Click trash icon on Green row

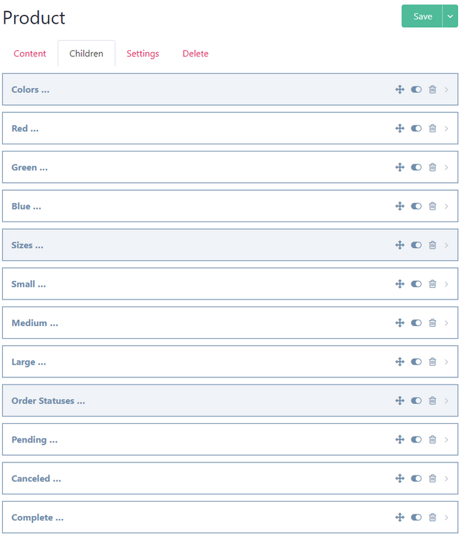[432, 167]
